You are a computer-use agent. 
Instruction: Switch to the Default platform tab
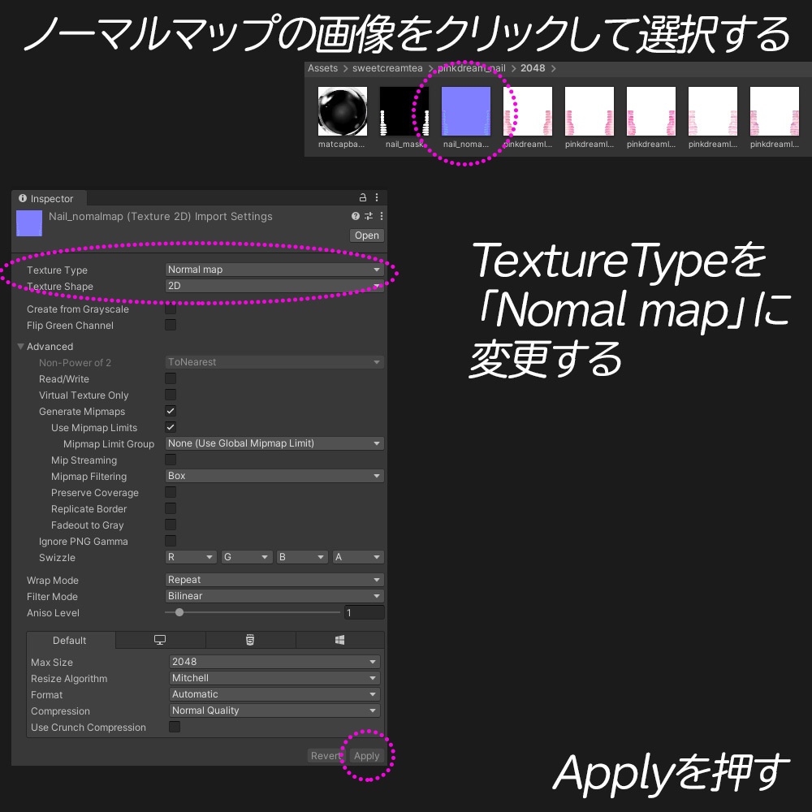(x=69, y=640)
